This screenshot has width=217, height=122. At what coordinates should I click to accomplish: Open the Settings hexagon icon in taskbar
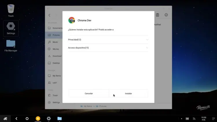pos(49,119)
